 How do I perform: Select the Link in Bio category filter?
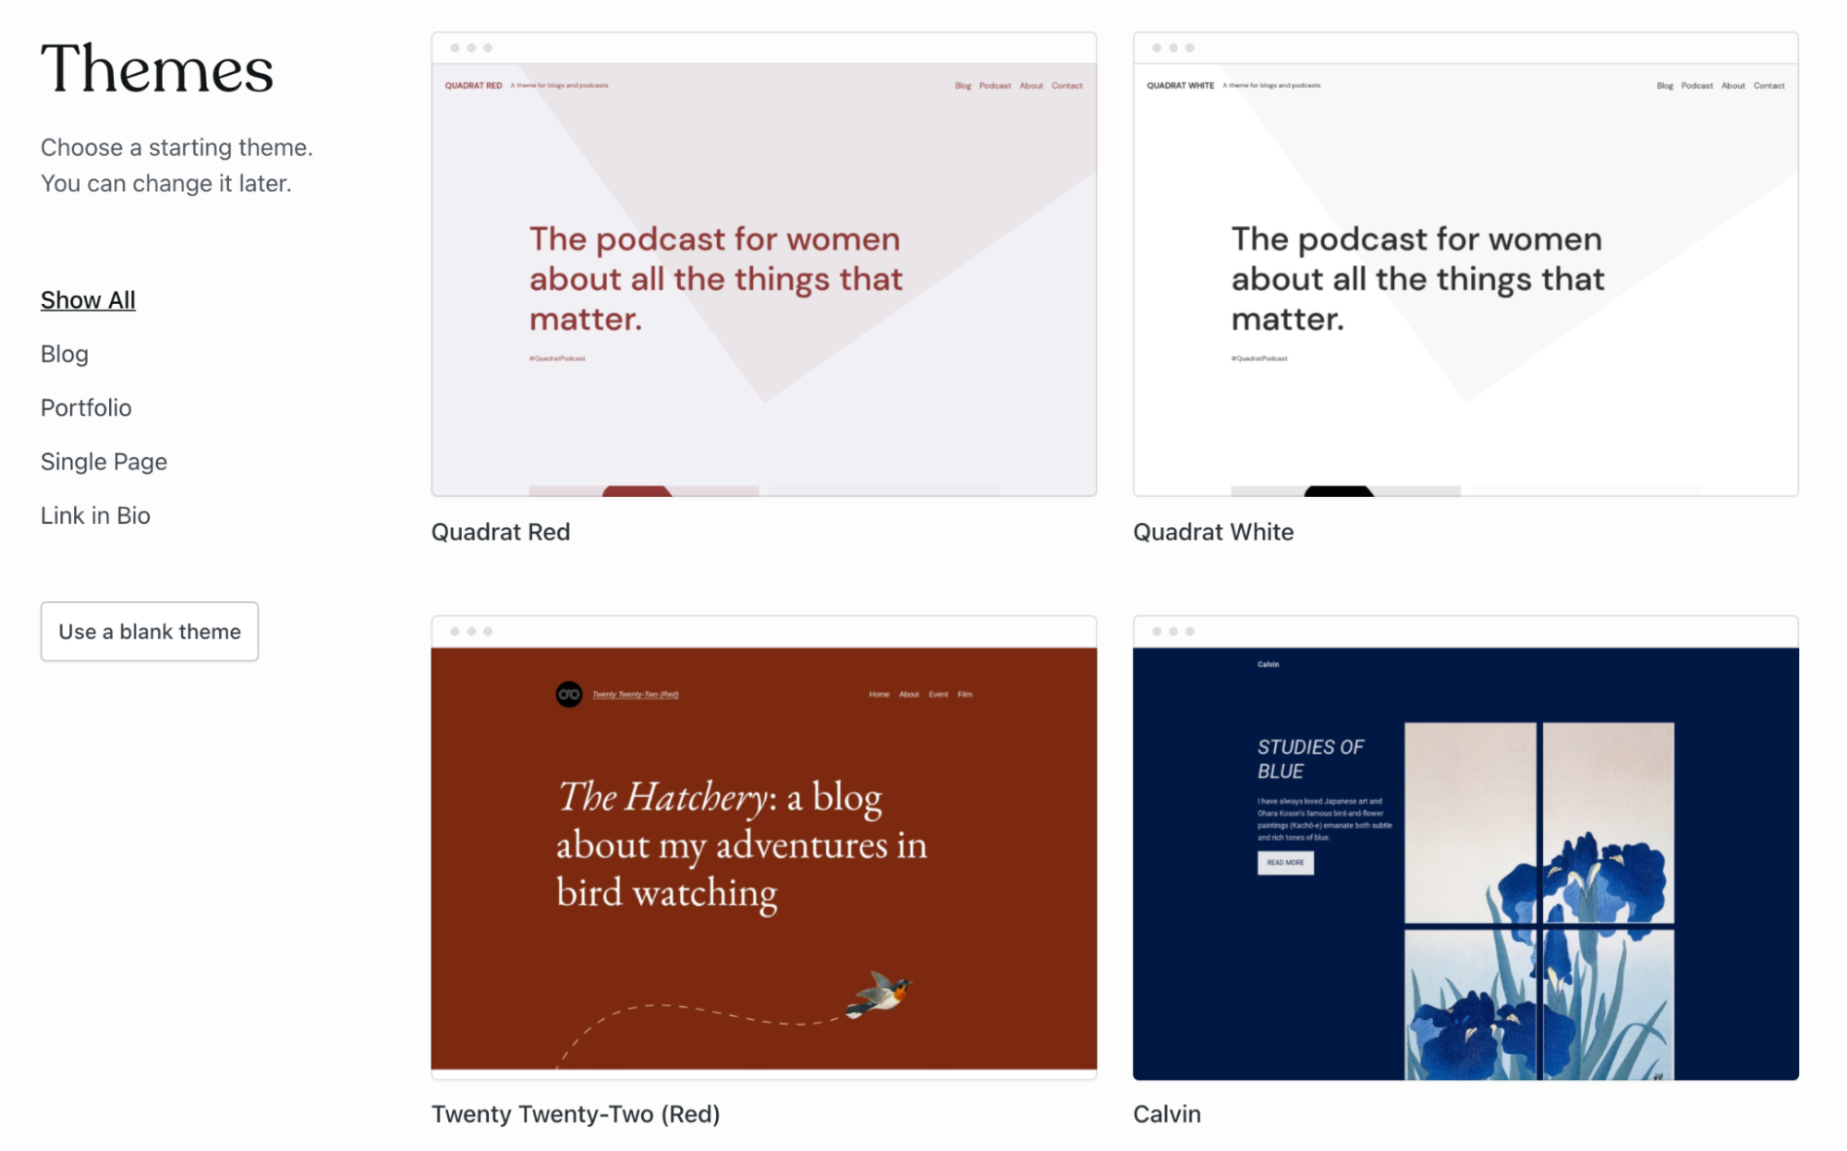(x=95, y=515)
